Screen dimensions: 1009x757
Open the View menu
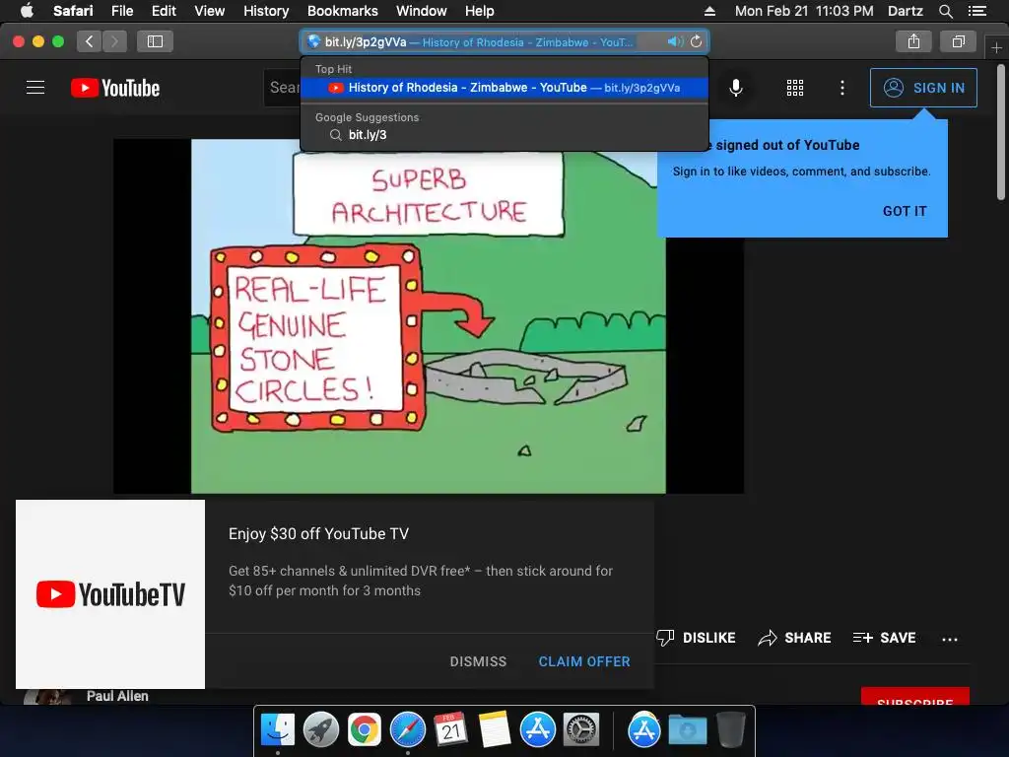(x=210, y=11)
